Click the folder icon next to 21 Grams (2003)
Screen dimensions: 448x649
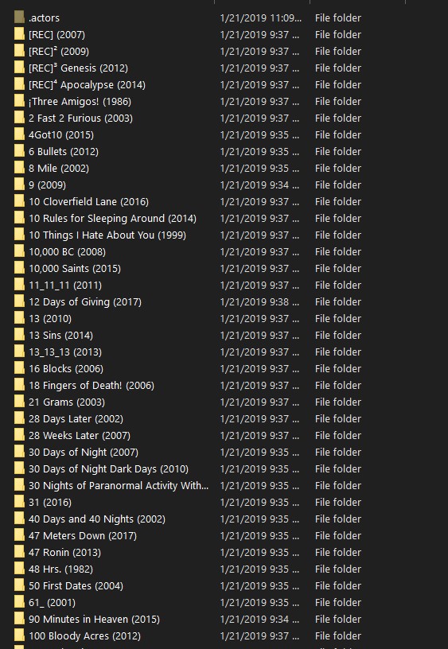(19, 402)
